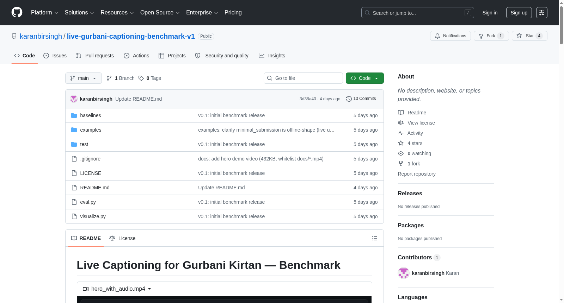Click the .gitignore file icon
Screen dimensions: 564x303
[x=74, y=159]
